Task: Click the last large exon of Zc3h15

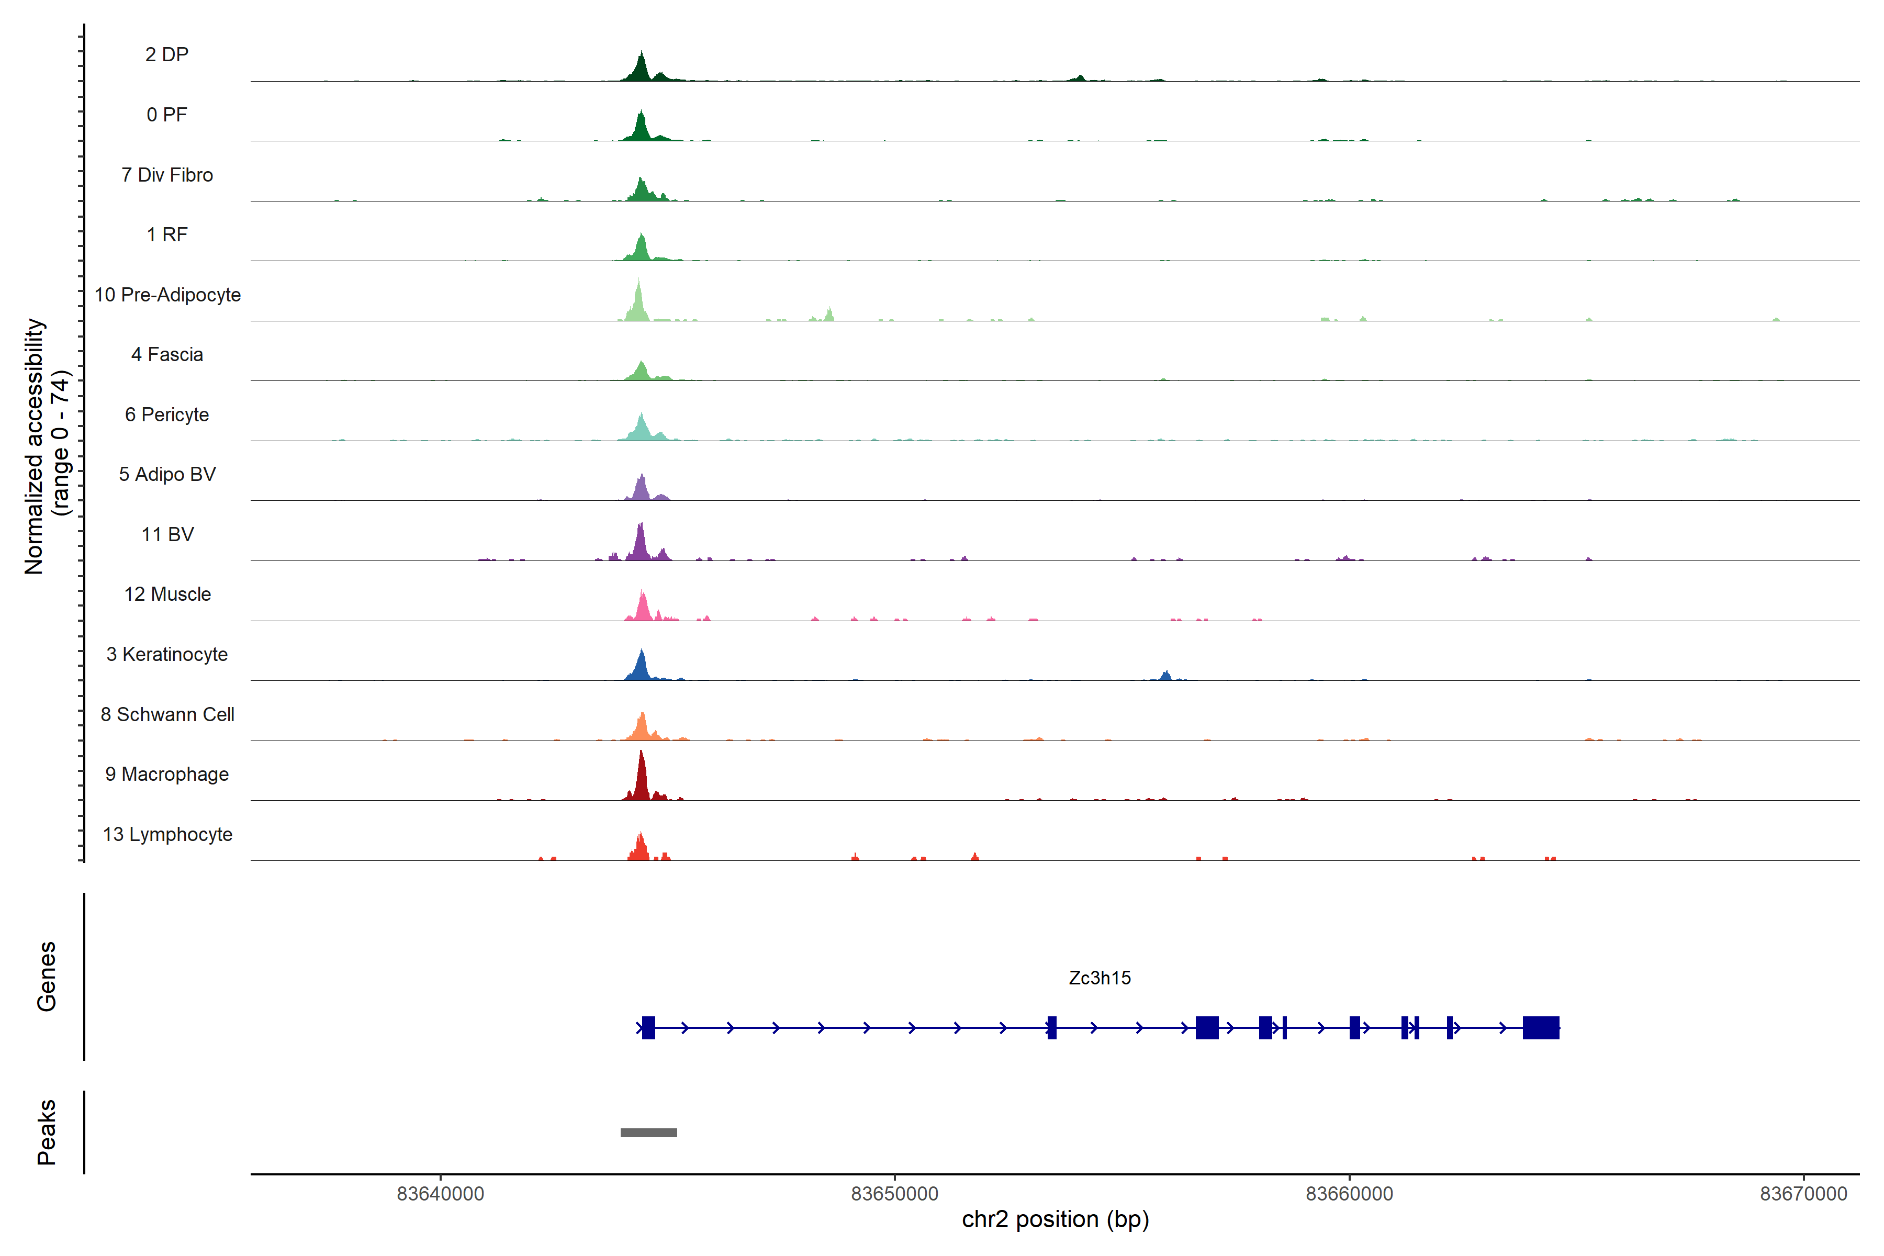Action: (x=1540, y=1027)
